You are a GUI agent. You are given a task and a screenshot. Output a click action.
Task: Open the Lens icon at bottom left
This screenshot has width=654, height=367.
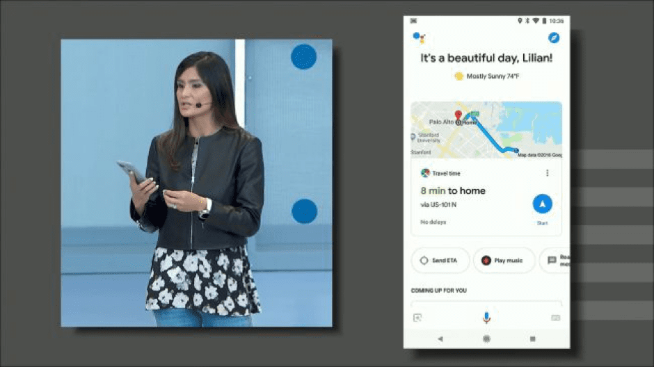point(417,318)
